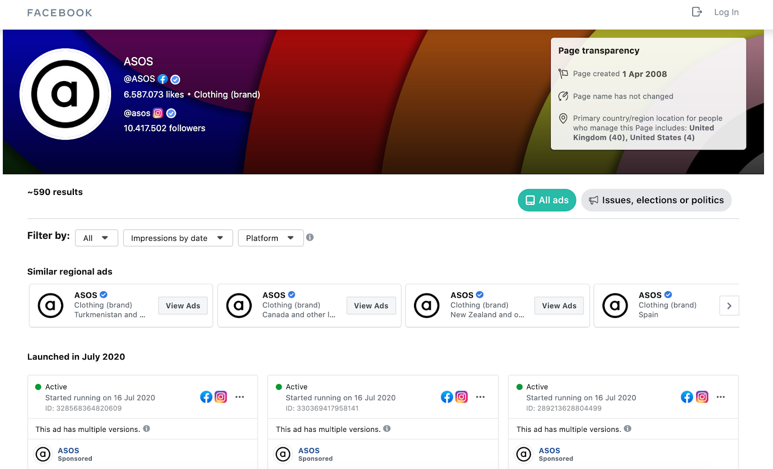Image resolution: width=773 pixels, height=469 pixels.
Task: Expand the Impressions by date dropdown
Action: (178, 238)
